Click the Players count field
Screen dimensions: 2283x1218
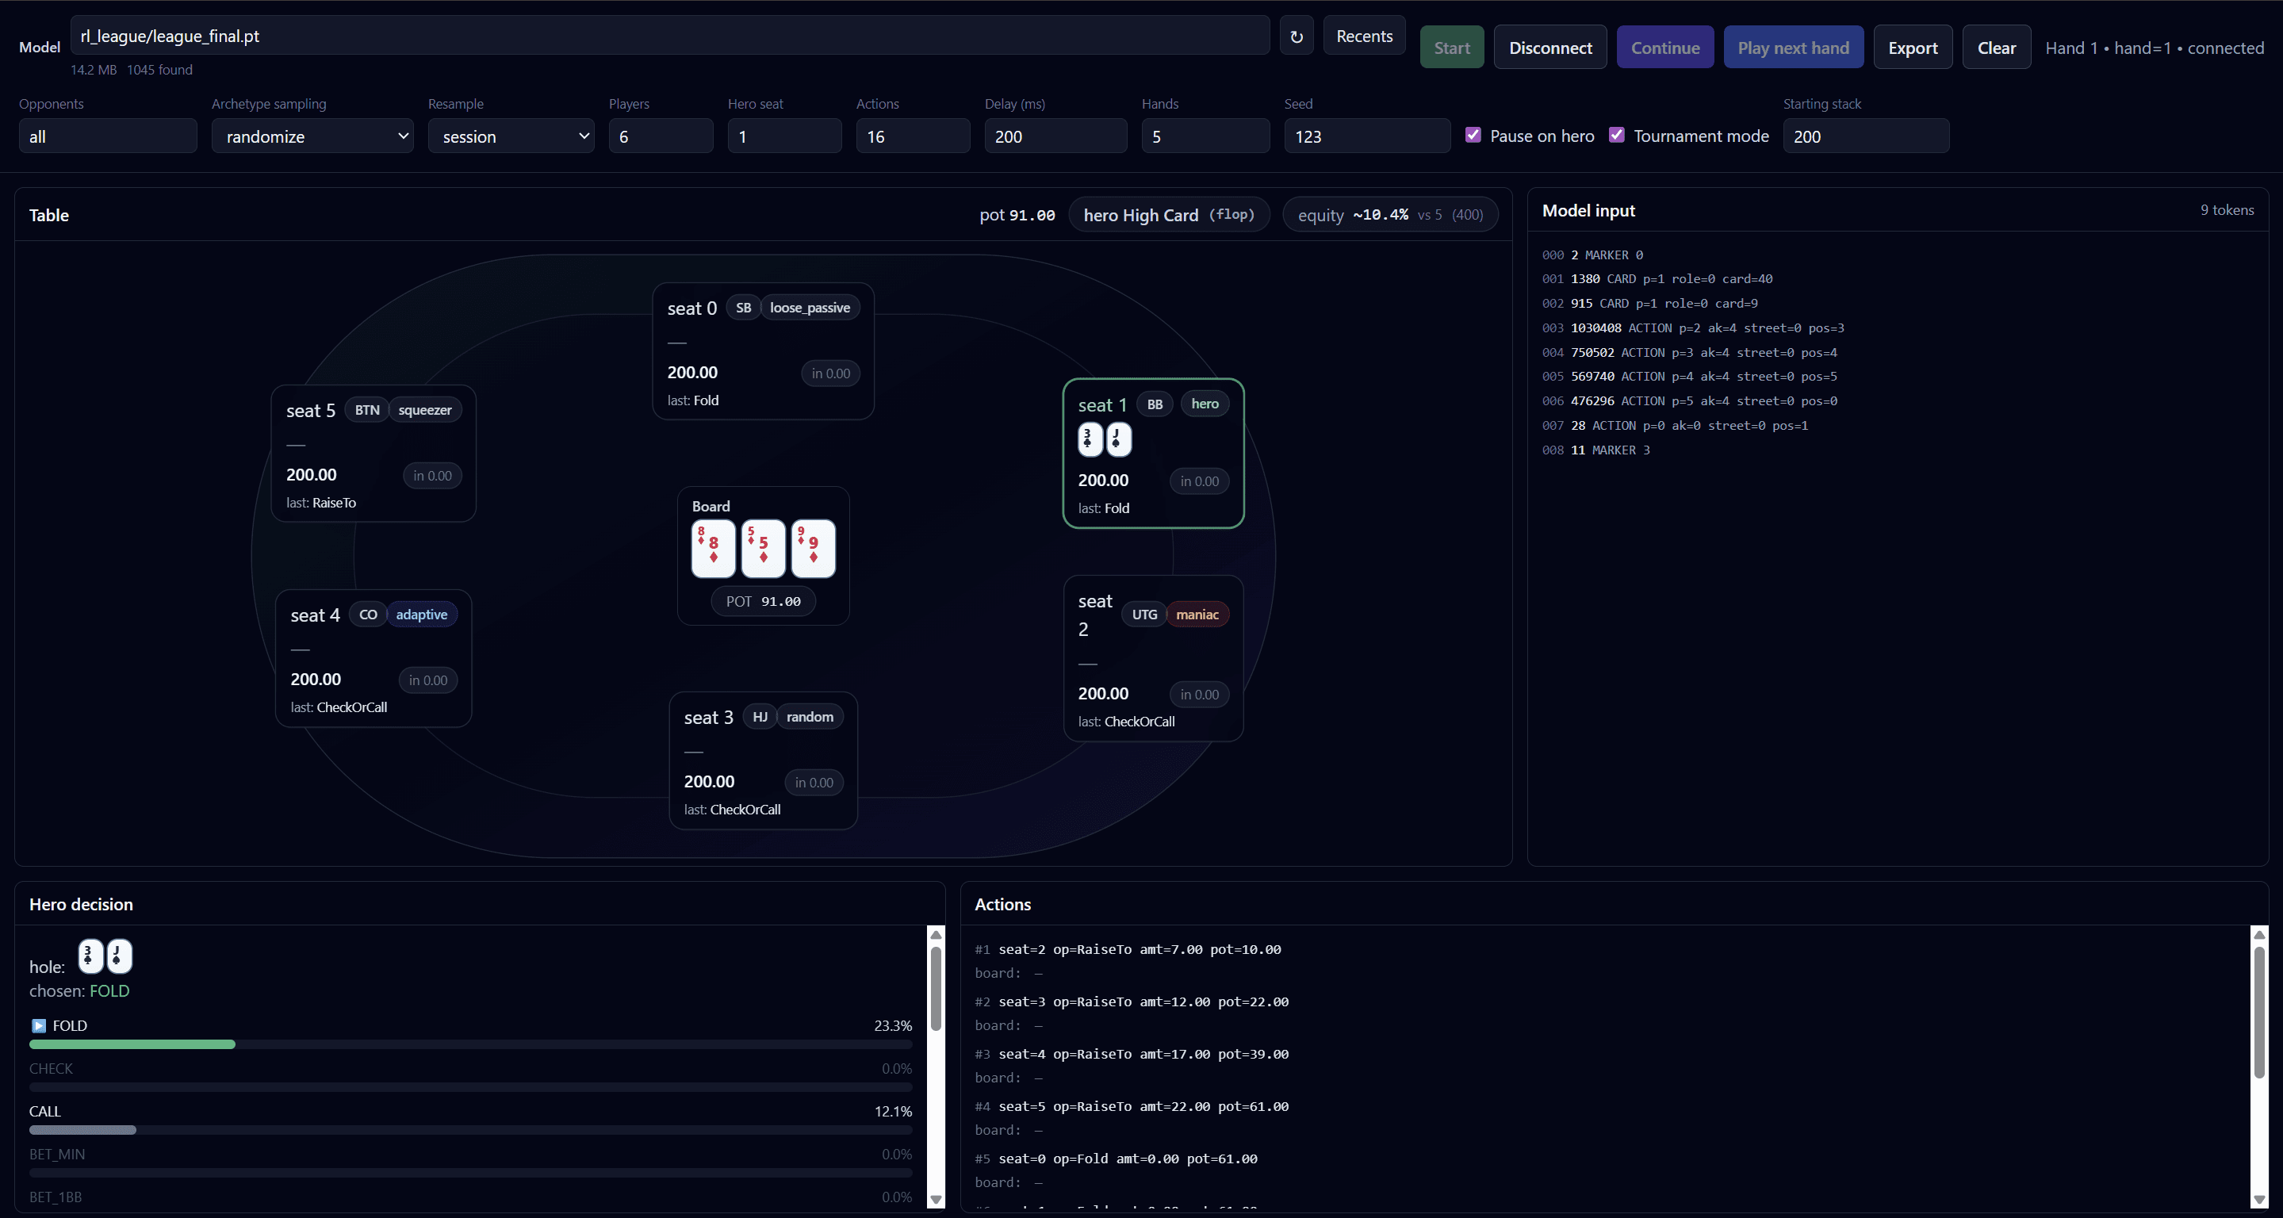pos(661,136)
